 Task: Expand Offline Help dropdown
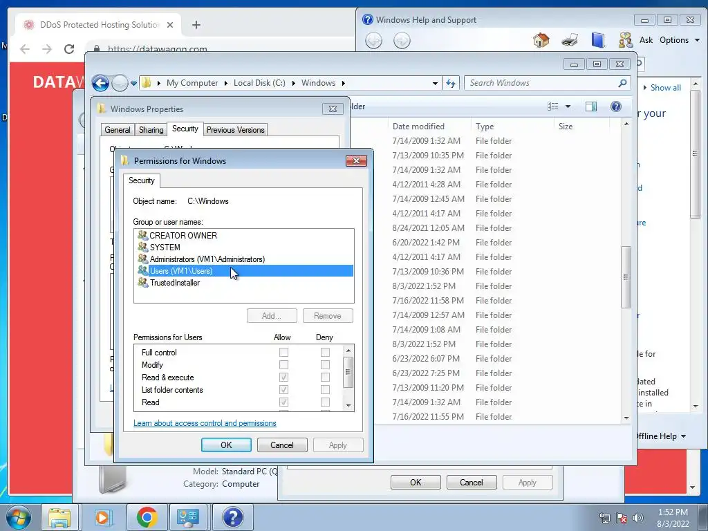click(x=662, y=436)
